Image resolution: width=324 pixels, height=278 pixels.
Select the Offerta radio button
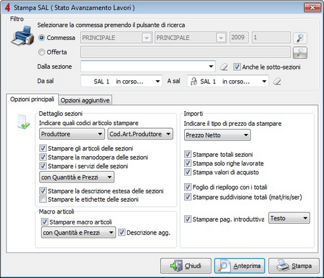(x=41, y=52)
